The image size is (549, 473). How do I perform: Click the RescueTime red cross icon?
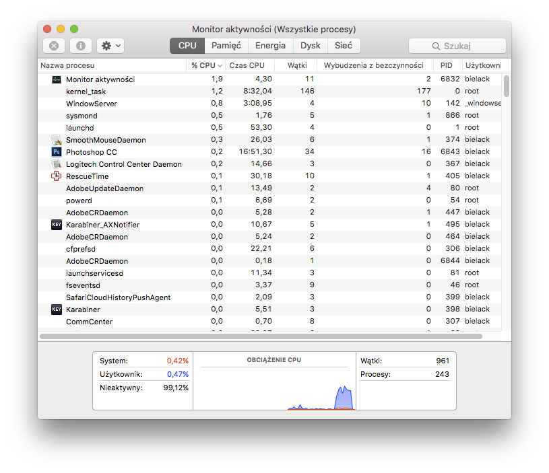[57, 176]
